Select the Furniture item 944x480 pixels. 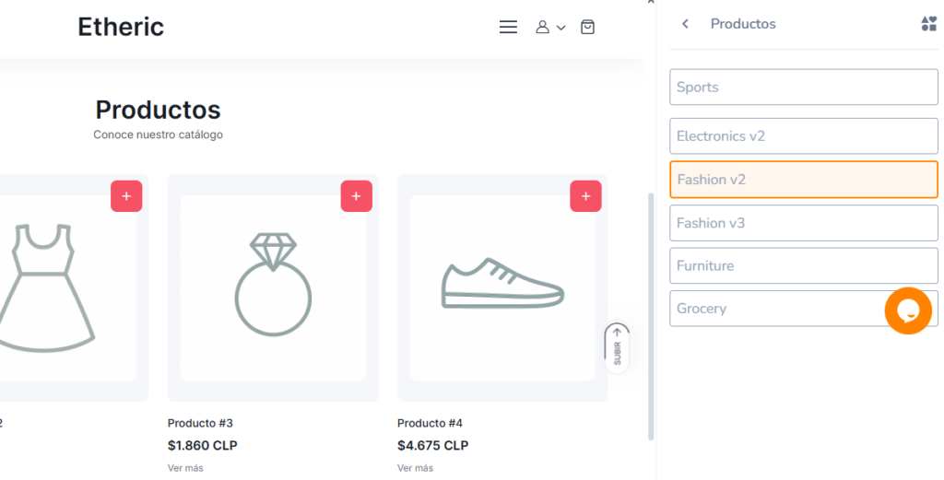point(802,265)
